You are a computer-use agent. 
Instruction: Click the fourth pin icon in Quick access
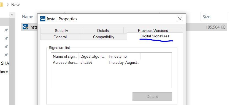[6, 54]
